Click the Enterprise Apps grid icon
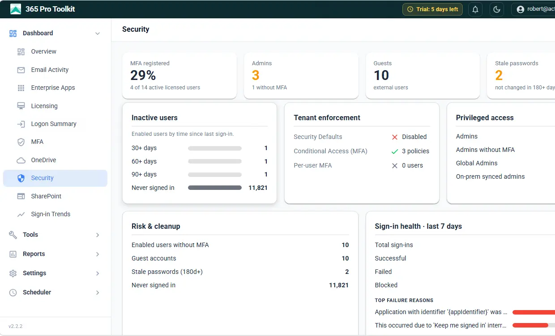The image size is (555, 336). (x=21, y=88)
